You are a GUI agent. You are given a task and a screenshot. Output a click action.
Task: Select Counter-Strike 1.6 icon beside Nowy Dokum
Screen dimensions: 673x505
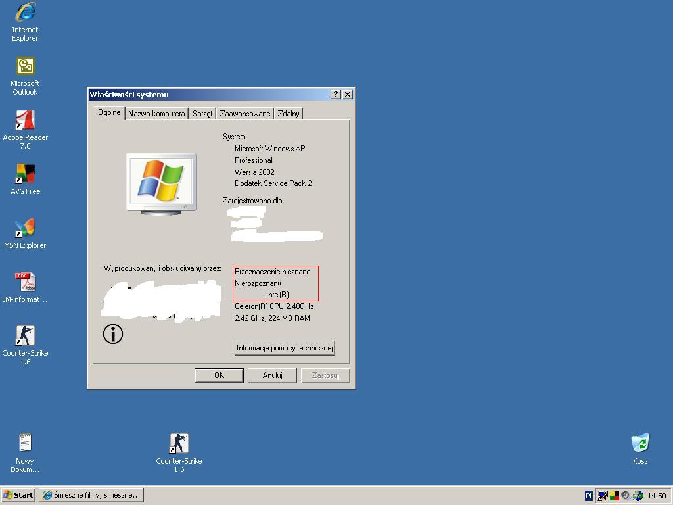(x=179, y=453)
